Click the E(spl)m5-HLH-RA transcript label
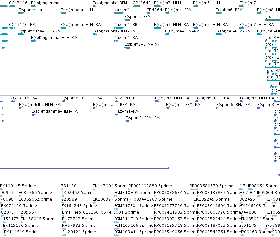 pos(211,25)
